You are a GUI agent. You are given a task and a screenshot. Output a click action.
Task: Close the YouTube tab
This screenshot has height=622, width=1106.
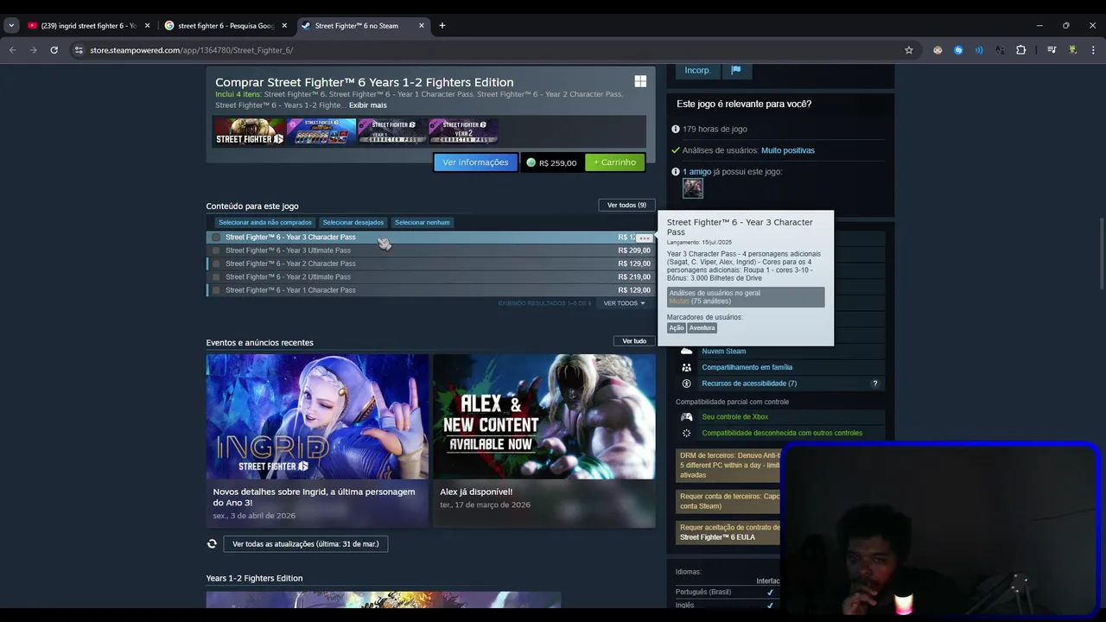(x=147, y=26)
